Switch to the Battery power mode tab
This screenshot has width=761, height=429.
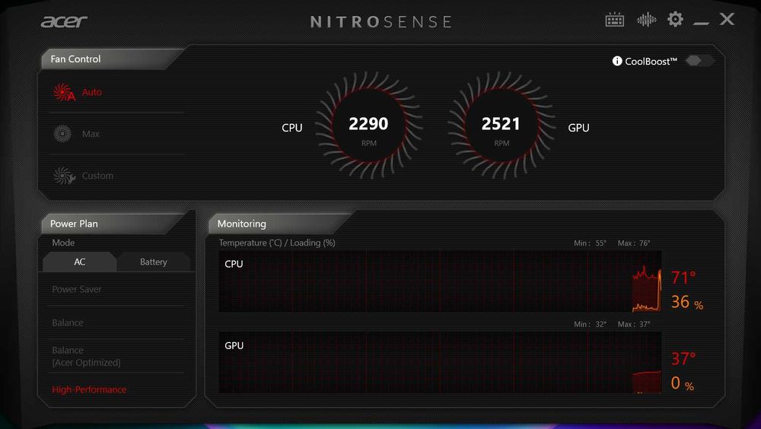tap(154, 262)
